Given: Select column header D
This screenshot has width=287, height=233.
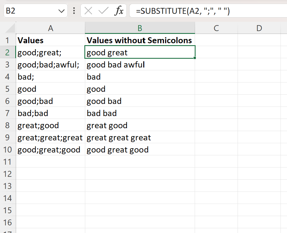Looking at the screenshot, I should pyautogui.click(x=259, y=28).
